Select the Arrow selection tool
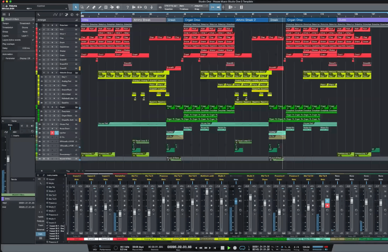Image resolution: width=388 pixels, height=252 pixels. pyautogui.click(x=76, y=7)
